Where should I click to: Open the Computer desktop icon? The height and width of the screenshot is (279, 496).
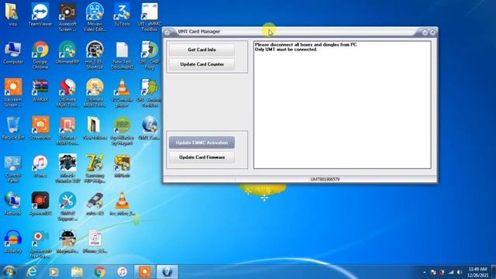point(13,53)
